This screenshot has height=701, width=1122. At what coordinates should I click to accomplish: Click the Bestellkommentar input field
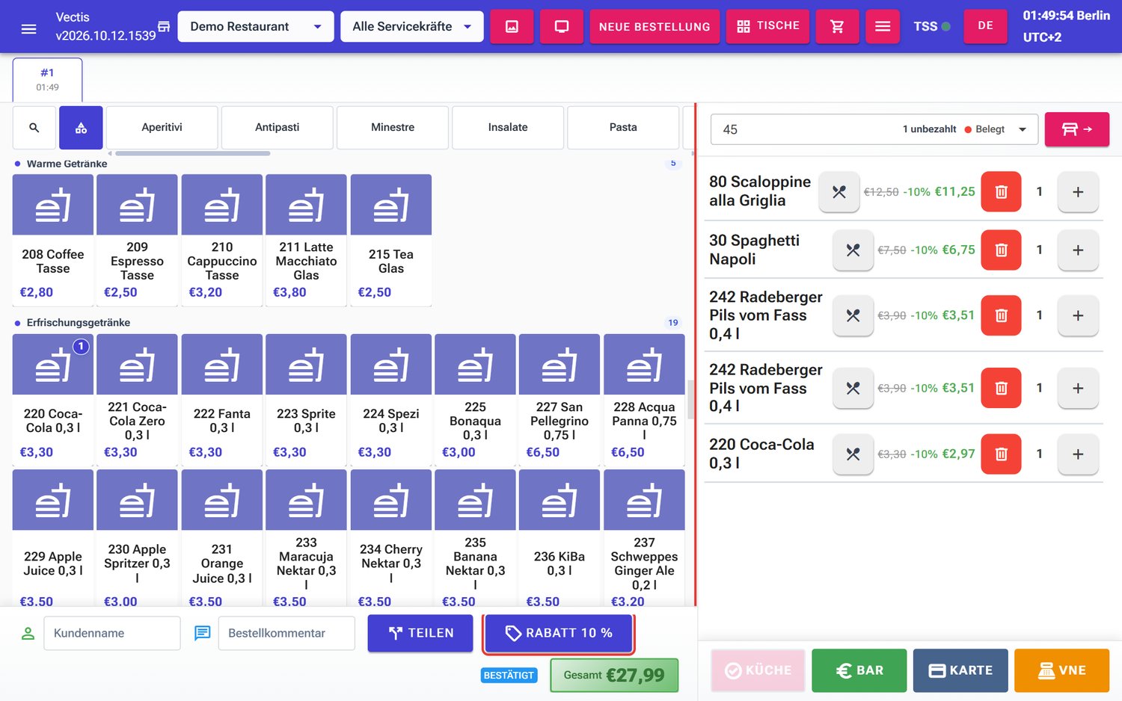286,633
